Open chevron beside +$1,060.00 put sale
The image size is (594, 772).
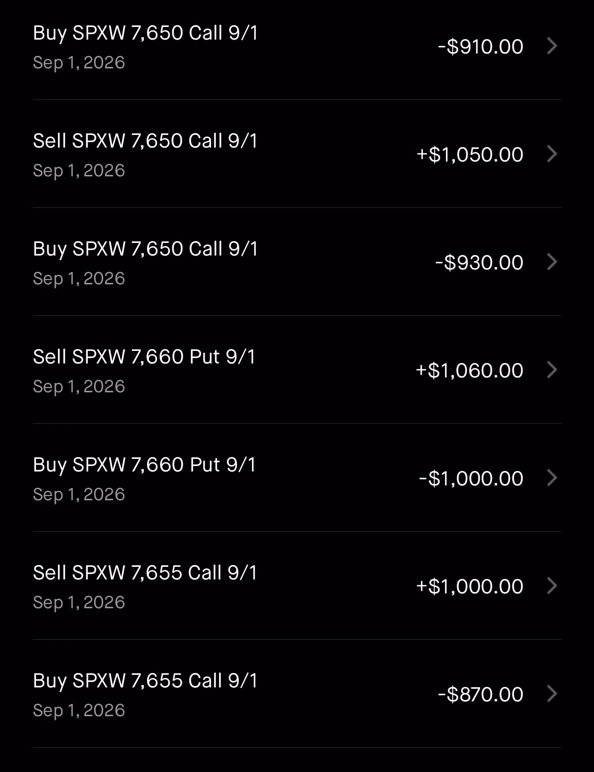tap(552, 370)
